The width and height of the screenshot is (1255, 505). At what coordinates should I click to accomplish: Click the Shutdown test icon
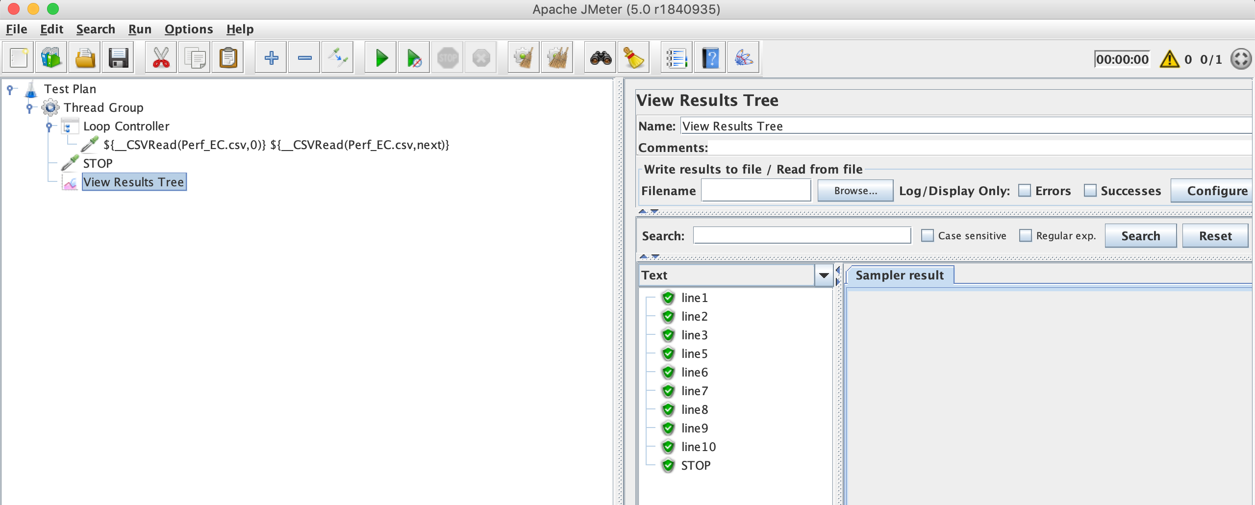tap(481, 58)
